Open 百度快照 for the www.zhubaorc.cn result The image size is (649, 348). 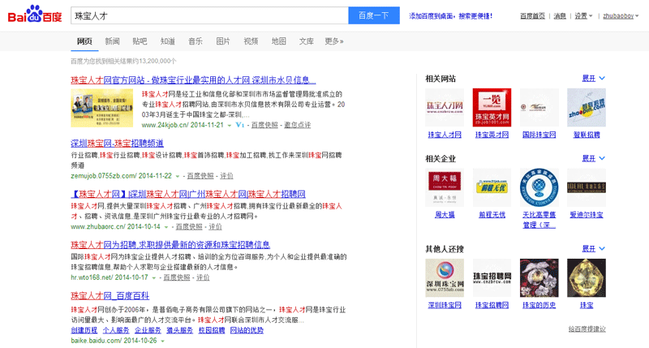[189, 227]
